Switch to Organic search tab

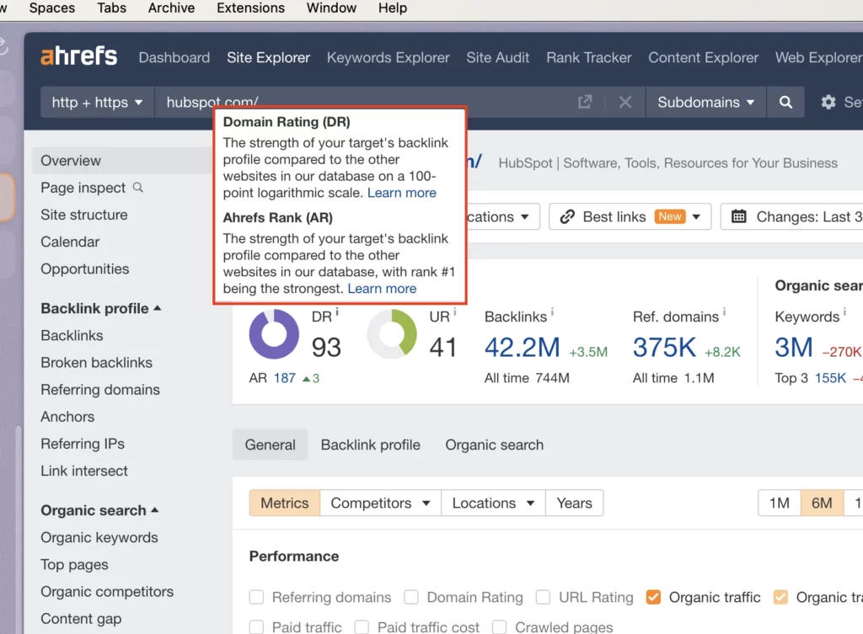click(x=494, y=445)
